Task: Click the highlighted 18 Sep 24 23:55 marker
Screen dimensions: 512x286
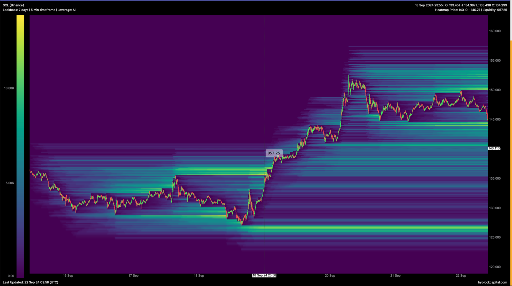Action: point(264,276)
